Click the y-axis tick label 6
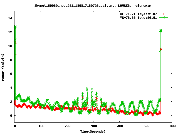The height and width of the screenshot is (134, 178). pos(11,74)
